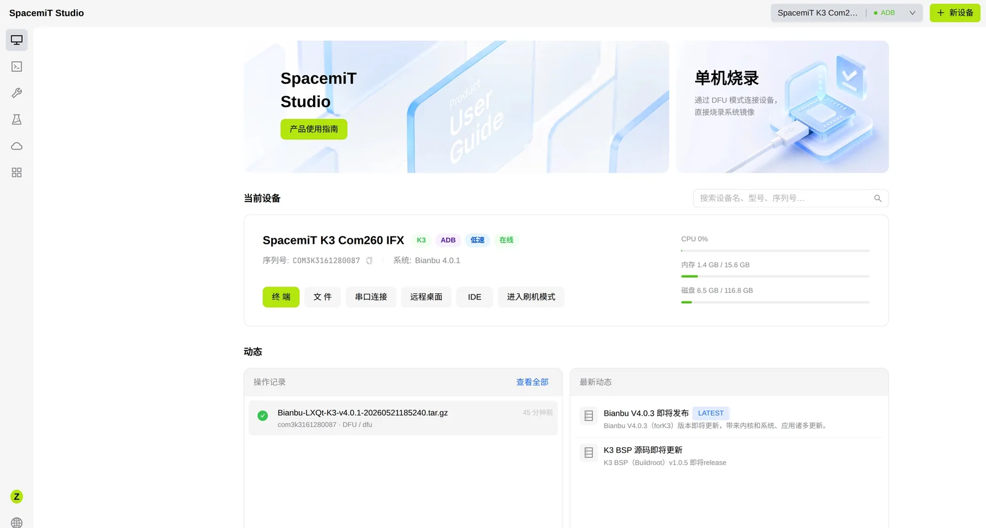
Task: Click the search magnifier icon
Action: pos(878,198)
